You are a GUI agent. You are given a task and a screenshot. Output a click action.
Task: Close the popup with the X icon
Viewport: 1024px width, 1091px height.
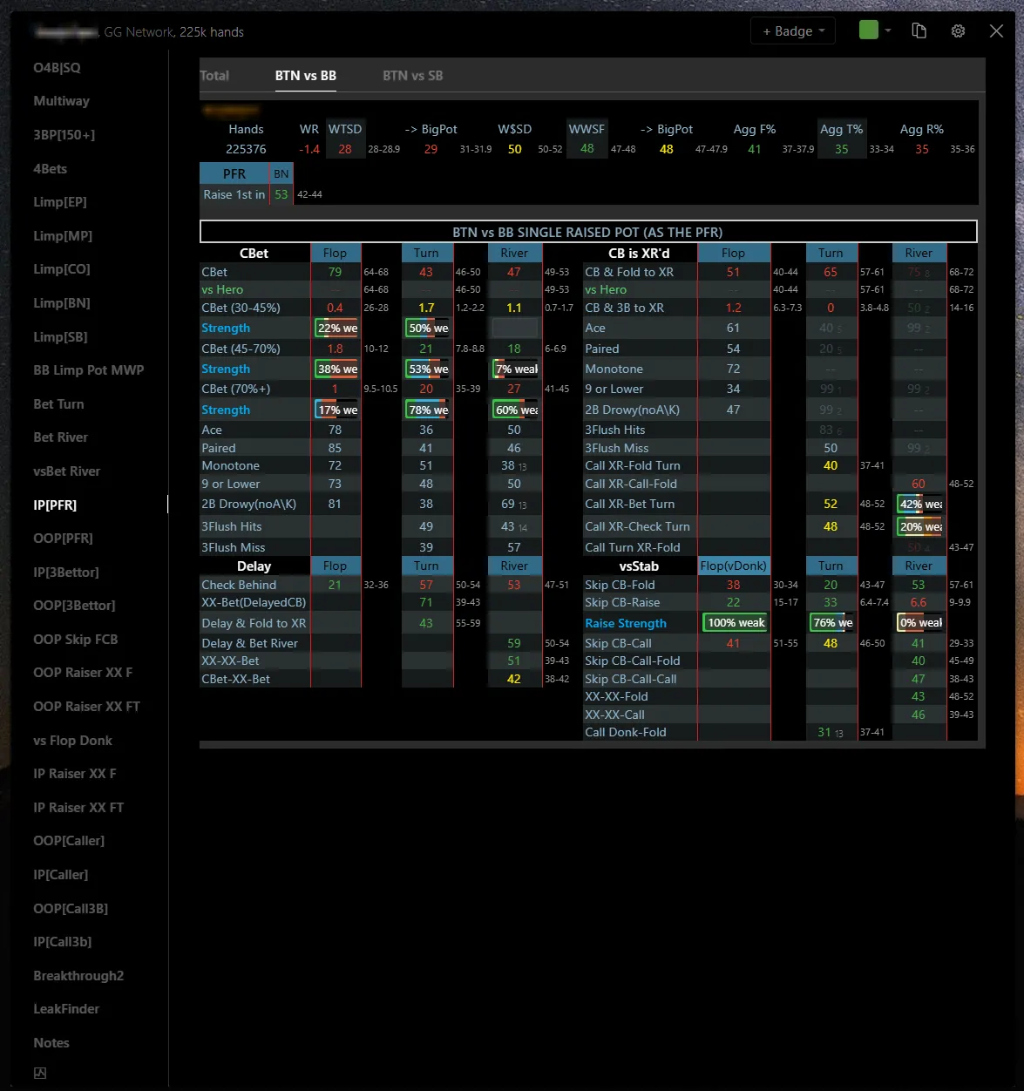click(996, 31)
